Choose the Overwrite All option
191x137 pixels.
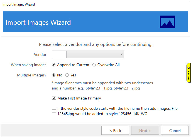[x=94, y=65]
